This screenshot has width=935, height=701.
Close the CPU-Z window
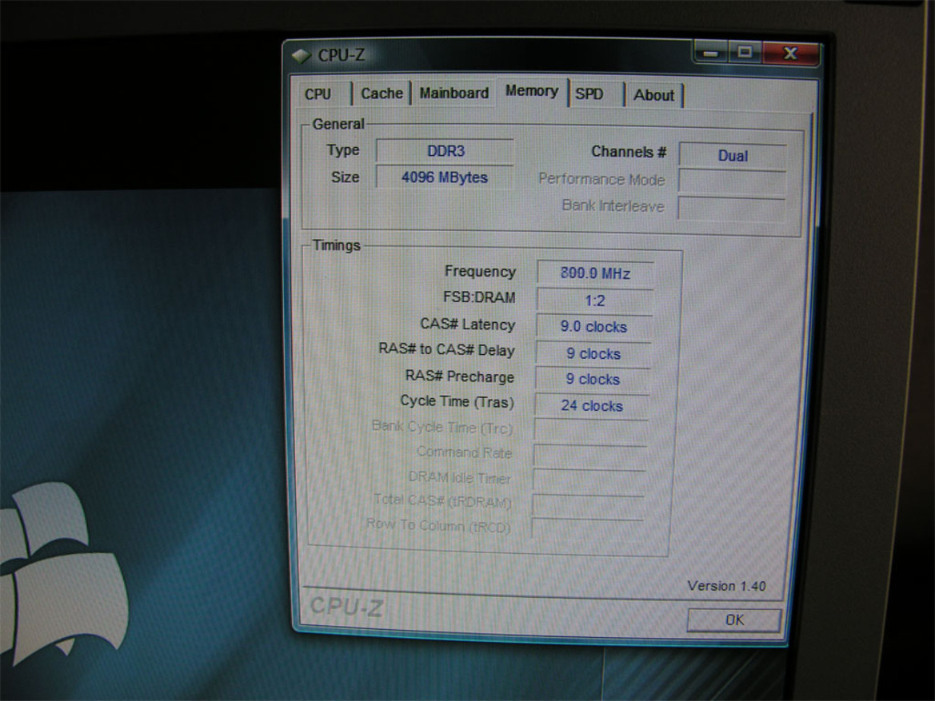click(x=791, y=54)
